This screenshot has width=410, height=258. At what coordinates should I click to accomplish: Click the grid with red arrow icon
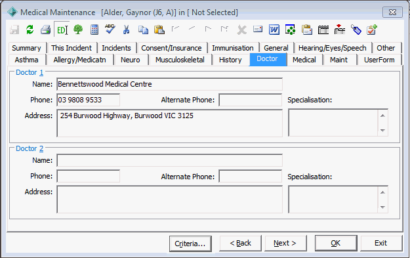point(339,30)
